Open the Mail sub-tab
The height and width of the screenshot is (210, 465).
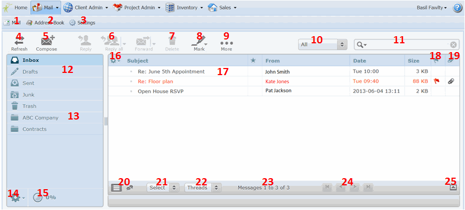click(12, 22)
